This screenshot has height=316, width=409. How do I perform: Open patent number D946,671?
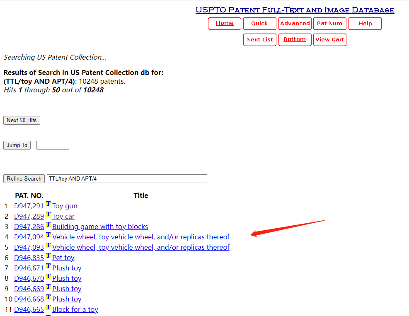point(29,268)
